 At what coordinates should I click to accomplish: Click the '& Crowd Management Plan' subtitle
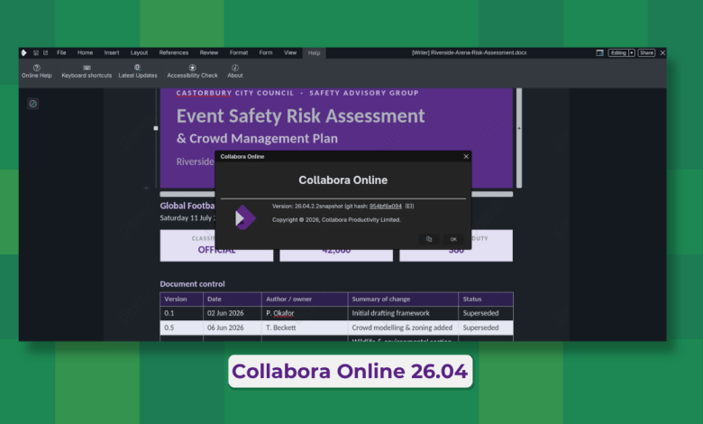(x=257, y=138)
